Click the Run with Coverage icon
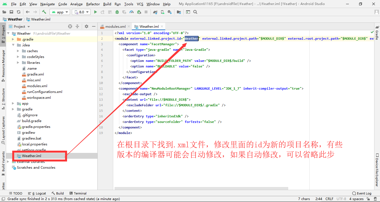 [x=124, y=12]
